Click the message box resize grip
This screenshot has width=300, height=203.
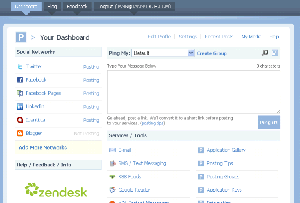278,112
